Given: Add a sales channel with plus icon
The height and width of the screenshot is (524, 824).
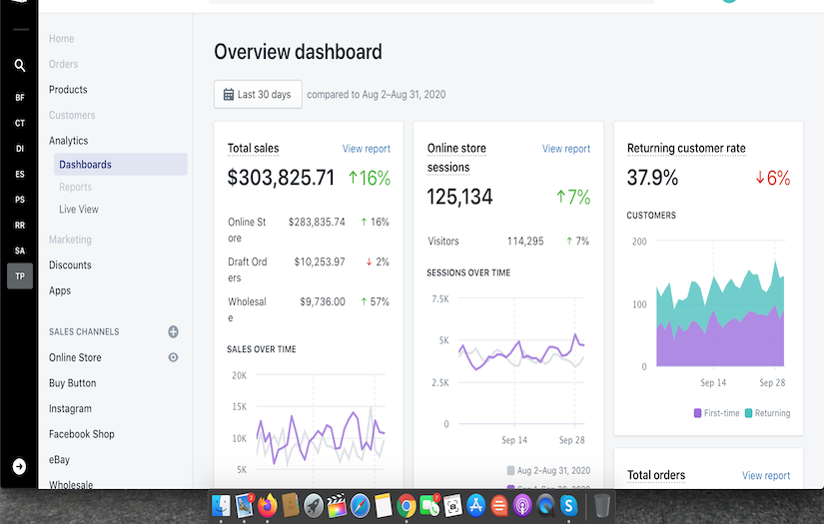Looking at the screenshot, I should click(173, 331).
